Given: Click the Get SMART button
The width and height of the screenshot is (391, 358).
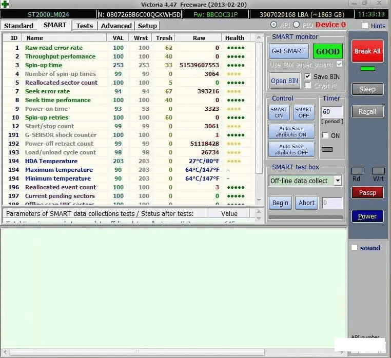Looking at the screenshot, I should (x=288, y=51).
